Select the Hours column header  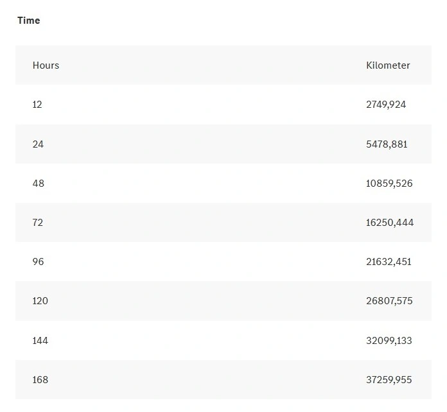pos(46,65)
